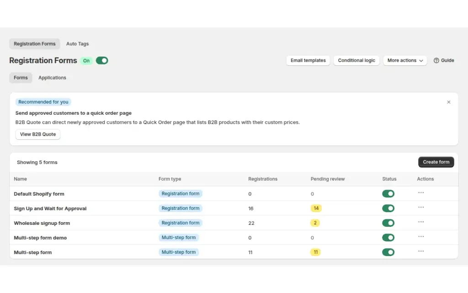The image size is (468, 293).
Task: Open the Guide help link
Action: [444, 60]
